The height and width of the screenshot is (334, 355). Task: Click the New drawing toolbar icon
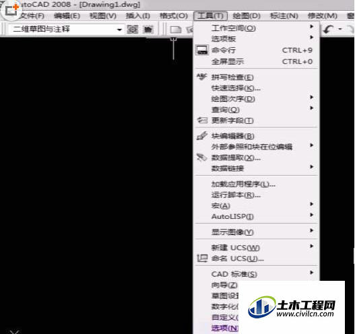pyautogui.click(x=176, y=30)
